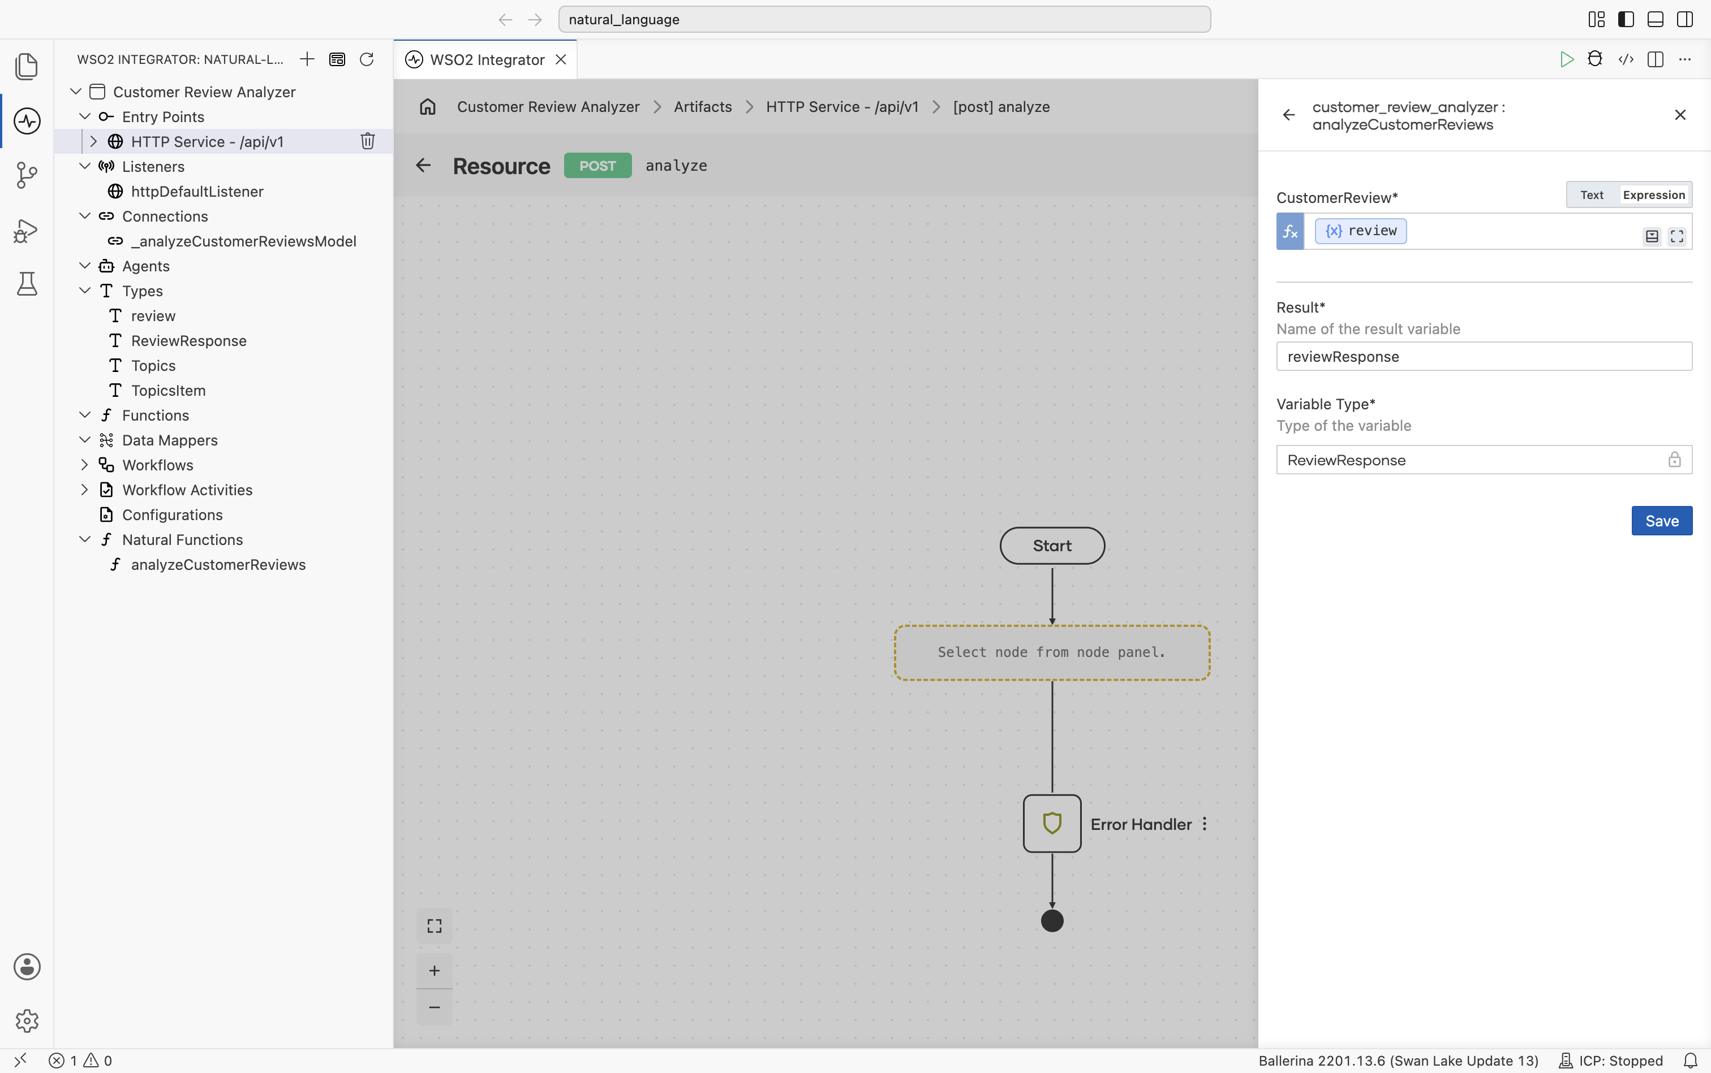
Task: Open the Manage settings gear icon
Action: point(26,1020)
